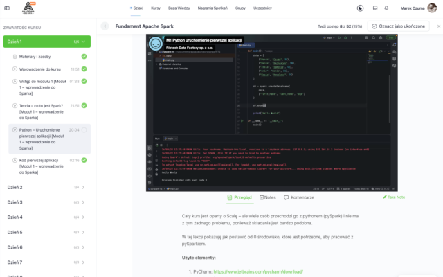
Task: Toggle completion check for Materiały i zasoby
Action: click(x=84, y=57)
